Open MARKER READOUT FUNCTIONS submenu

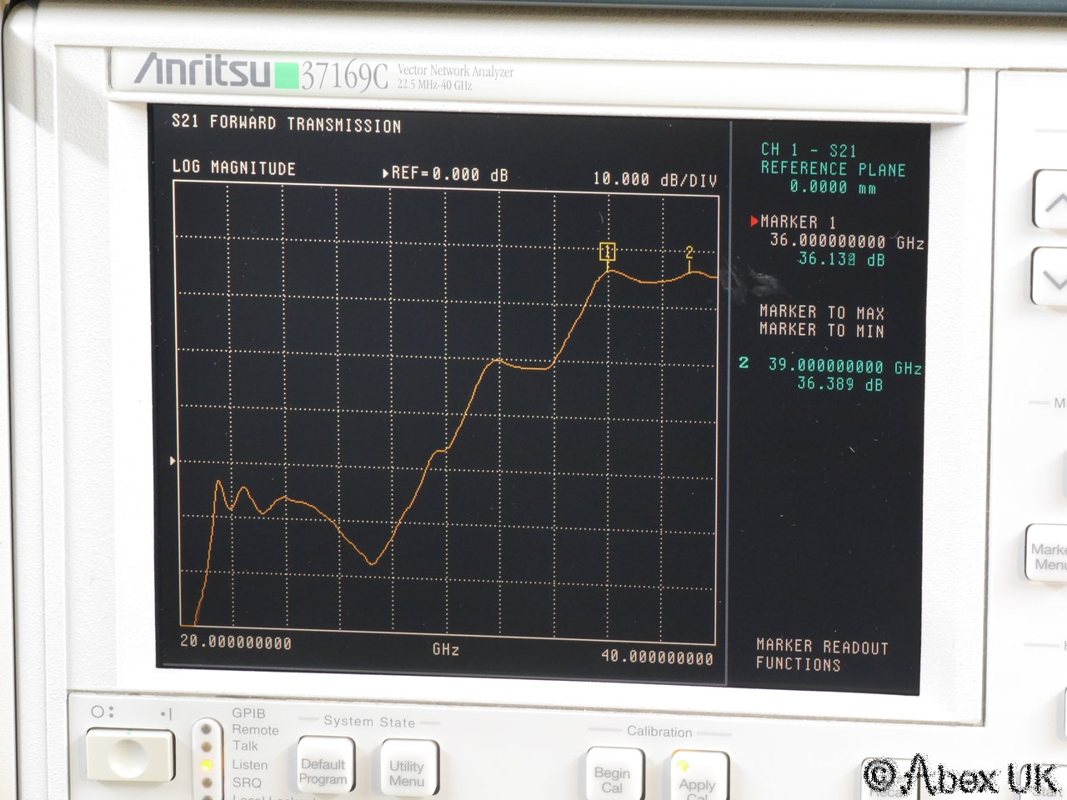point(821,655)
